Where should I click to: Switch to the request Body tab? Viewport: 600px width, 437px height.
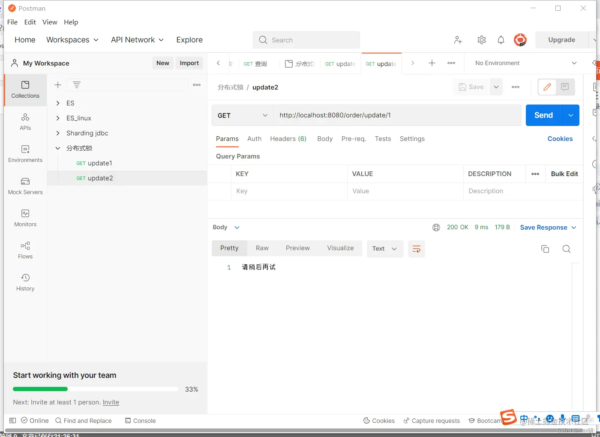pyautogui.click(x=325, y=139)
